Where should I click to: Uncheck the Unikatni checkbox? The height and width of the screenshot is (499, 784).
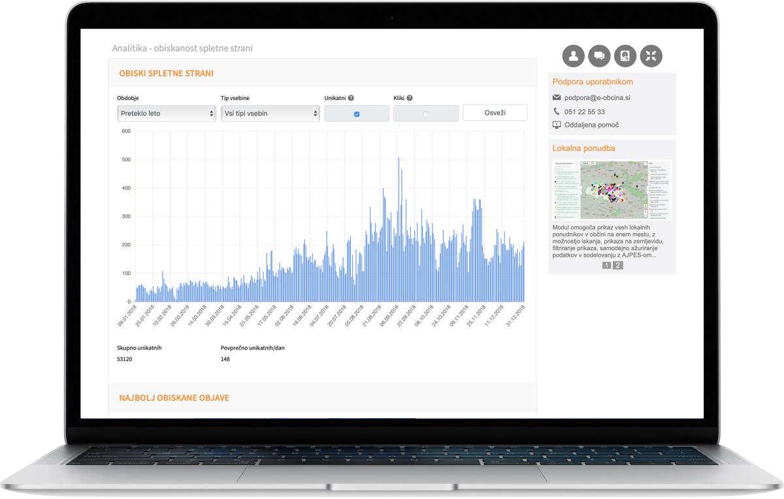click(357, 114)
